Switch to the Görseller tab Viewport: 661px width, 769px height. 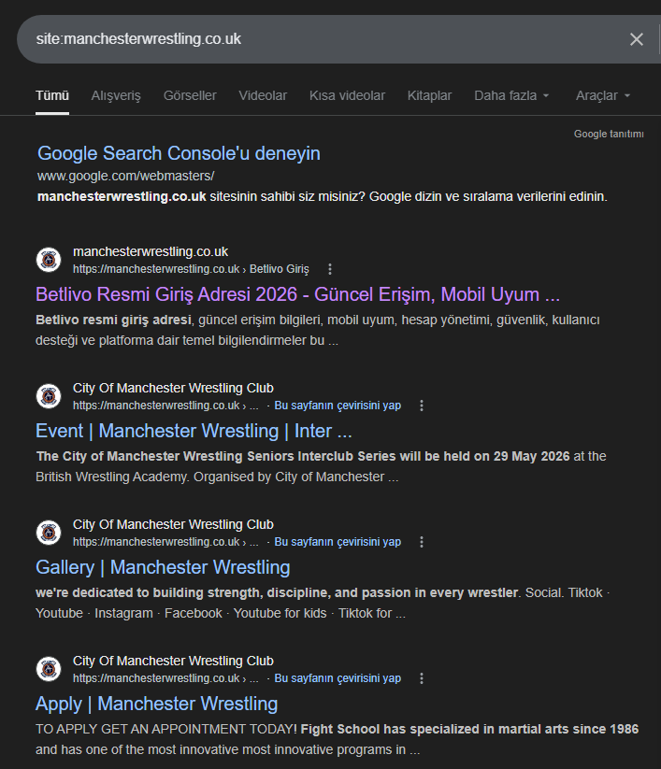[x=190, y=95]
